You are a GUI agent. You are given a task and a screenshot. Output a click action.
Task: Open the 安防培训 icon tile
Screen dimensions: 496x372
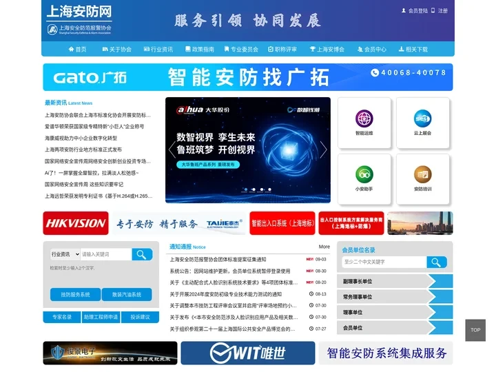422,179
